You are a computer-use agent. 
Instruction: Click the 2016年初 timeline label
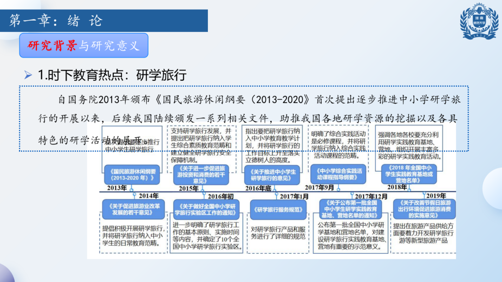pos(221,196)
